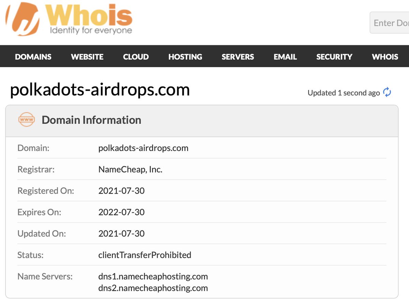Click the www globe icon beside Domain Information
The width and height of the screenshot is (409, 302).
click(x=26, y=120)
